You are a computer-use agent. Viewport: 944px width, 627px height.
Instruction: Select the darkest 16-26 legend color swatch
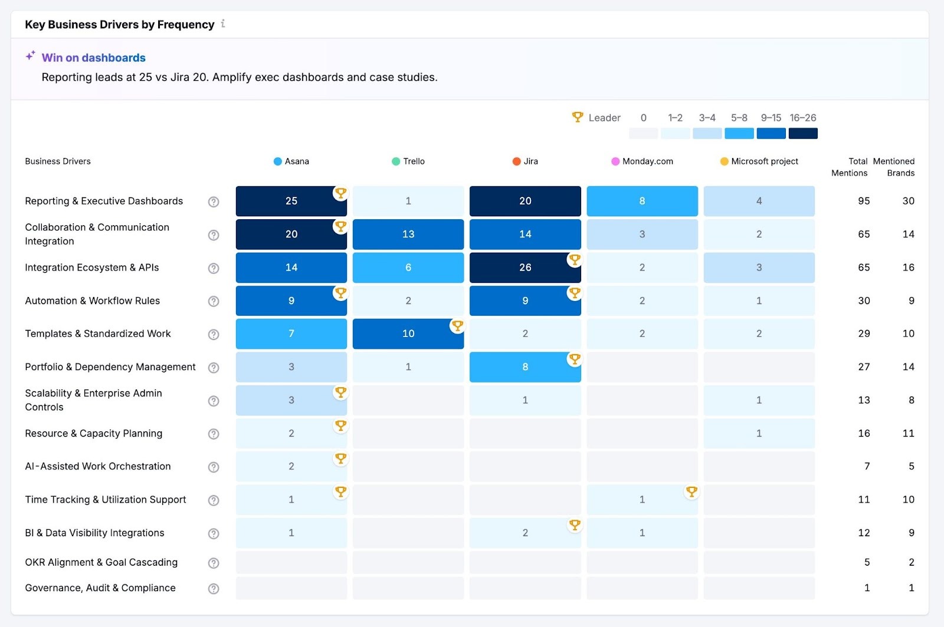(x=802, y=133)
